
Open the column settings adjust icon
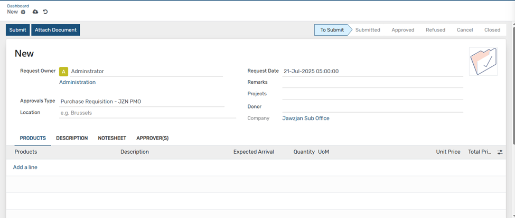[500, 152]
